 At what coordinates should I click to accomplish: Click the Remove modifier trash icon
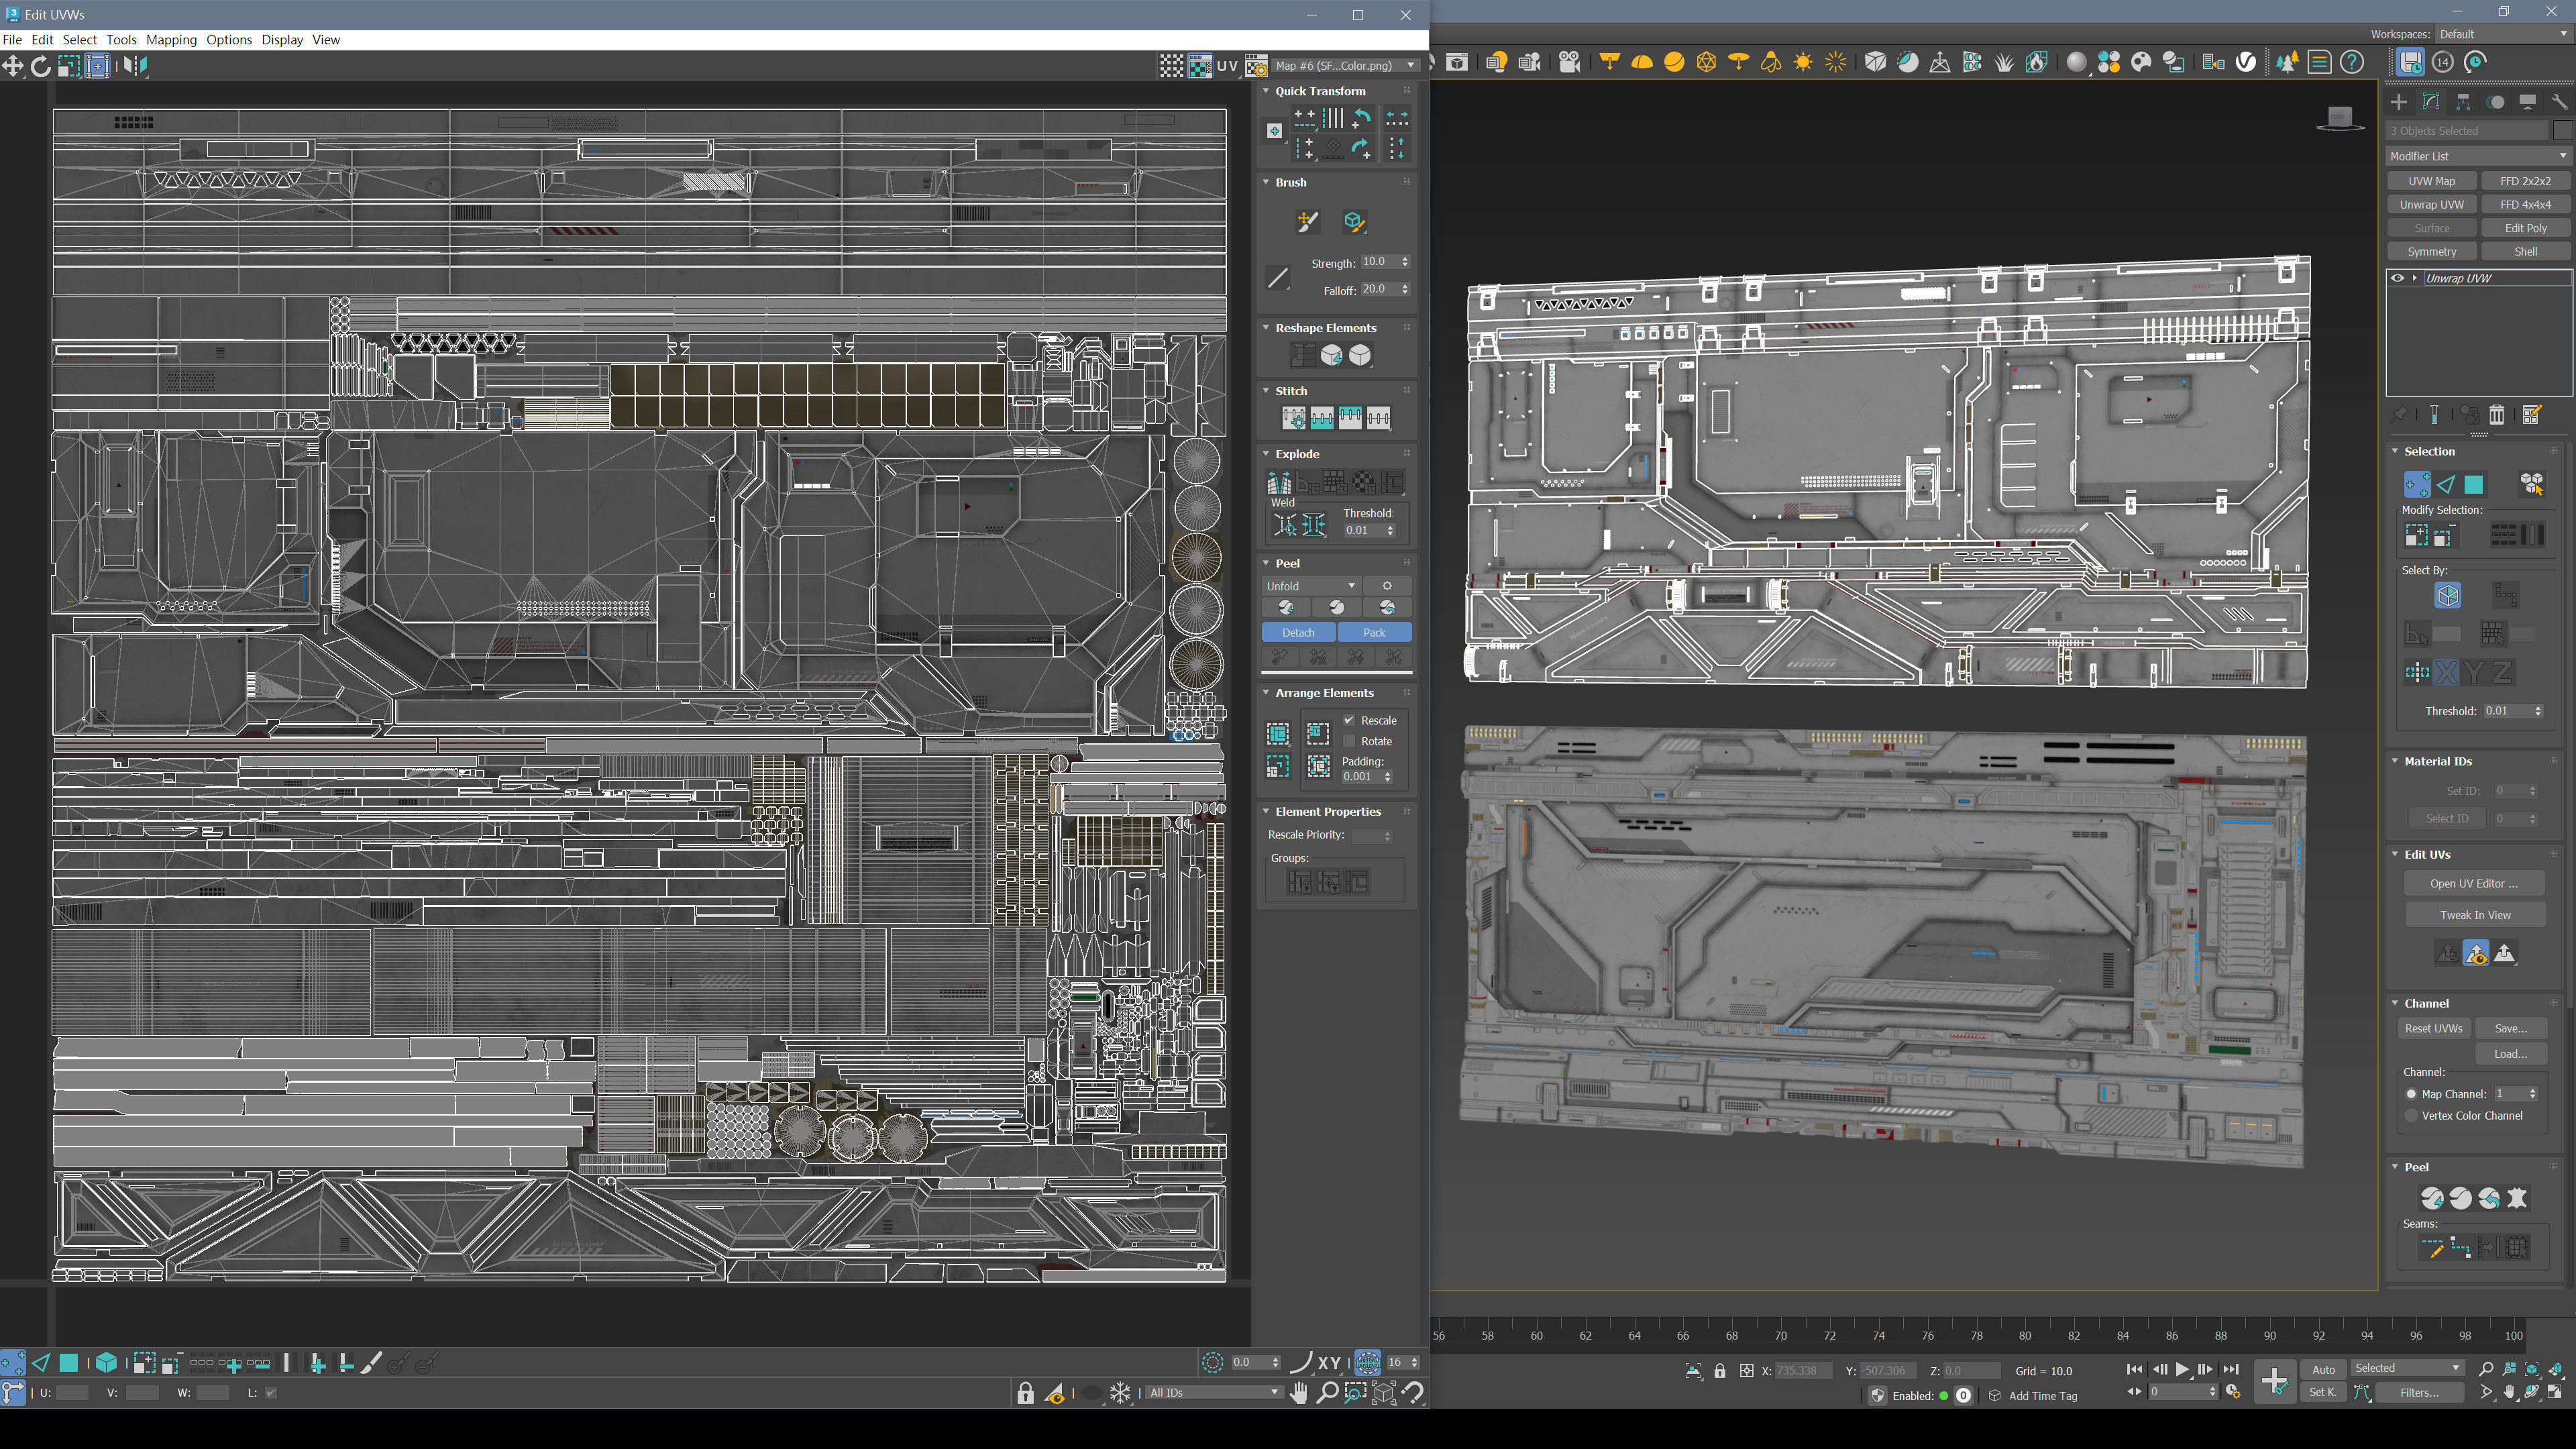tap(2496, 415)
